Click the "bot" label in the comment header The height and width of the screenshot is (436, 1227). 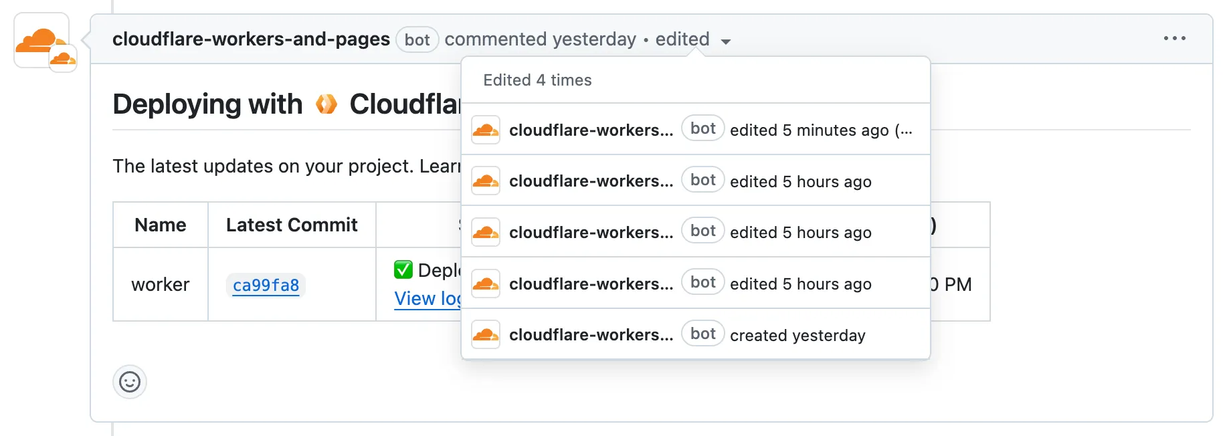417,40
